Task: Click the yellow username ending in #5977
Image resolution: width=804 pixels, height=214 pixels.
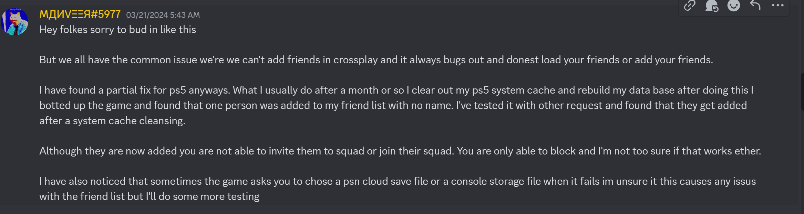Action: [80, 14]
